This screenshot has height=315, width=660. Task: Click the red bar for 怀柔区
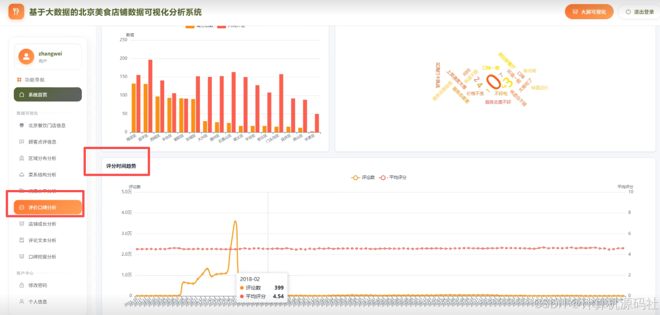click(x=317, y=123)
